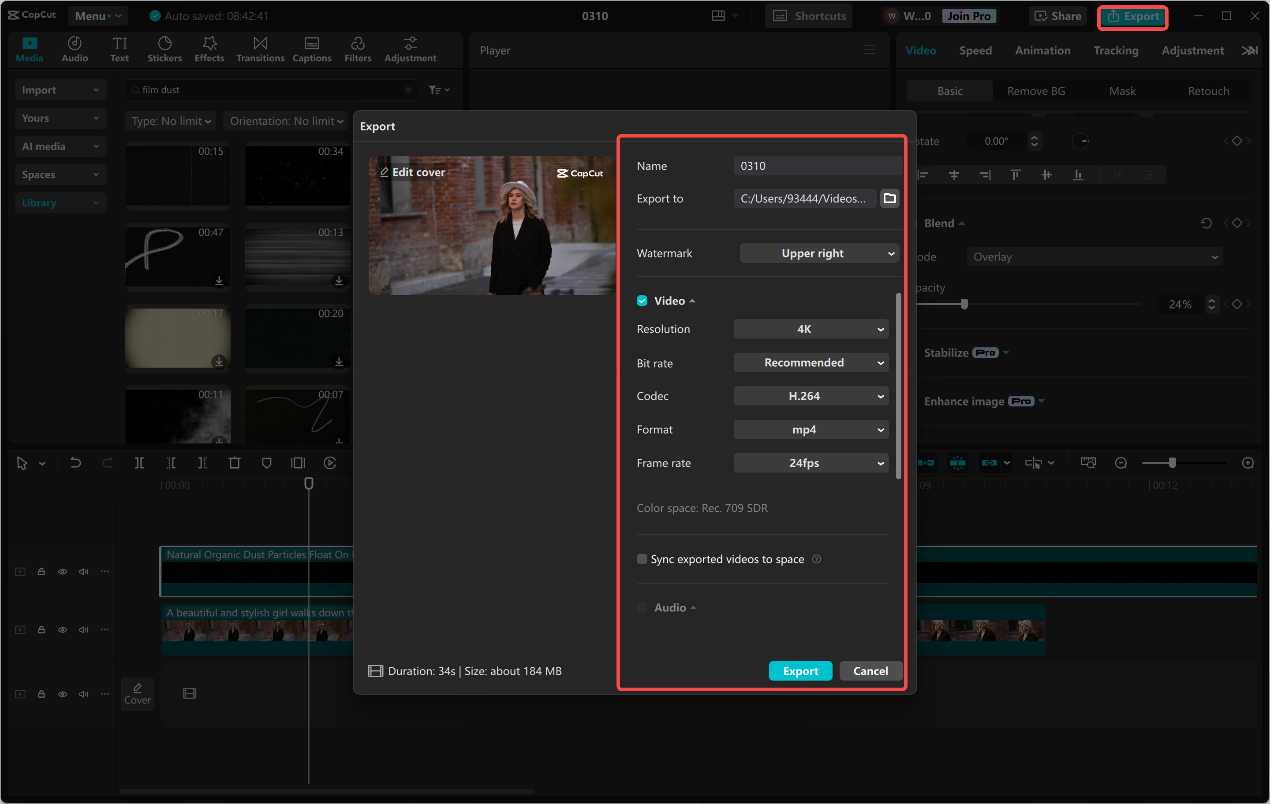Image resolution: width=1270 pixels, height=804 pixels.
Task: Cancel the export dialog
Action: 870,670
